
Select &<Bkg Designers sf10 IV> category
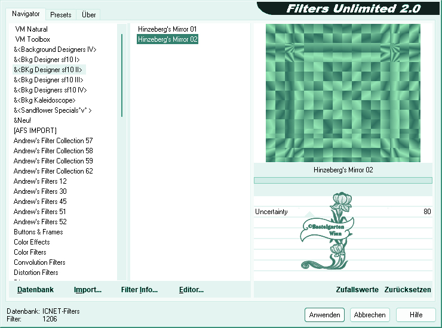[x=50, y=90]
